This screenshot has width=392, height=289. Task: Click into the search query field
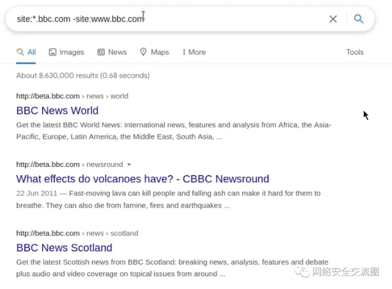[x=170, y=19]
